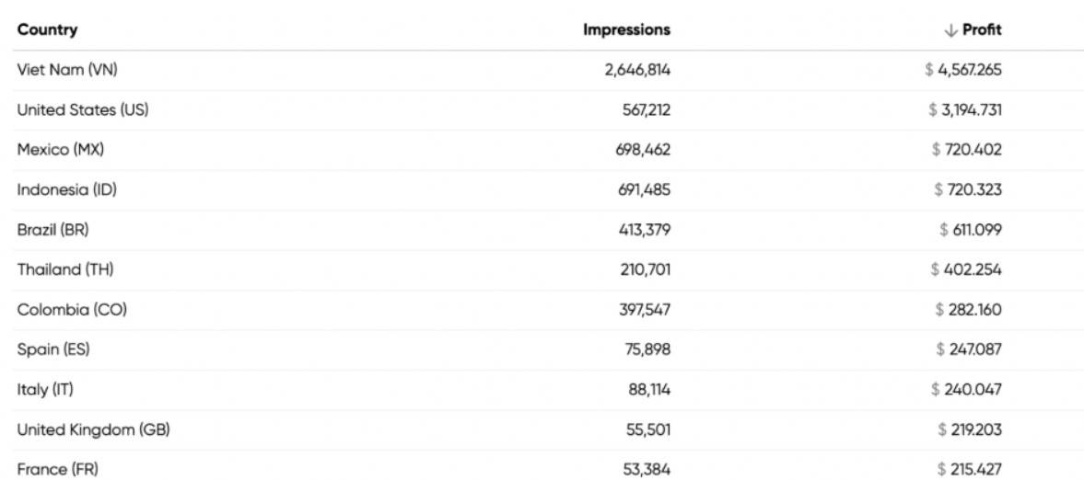Click the Profit column header text
Viewport: 1084px width, 480px height.
(982, 29)
